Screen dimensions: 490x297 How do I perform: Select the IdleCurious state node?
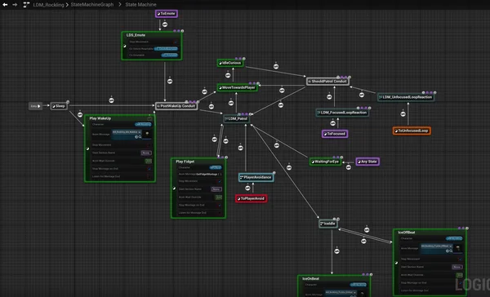click(230, 63)
